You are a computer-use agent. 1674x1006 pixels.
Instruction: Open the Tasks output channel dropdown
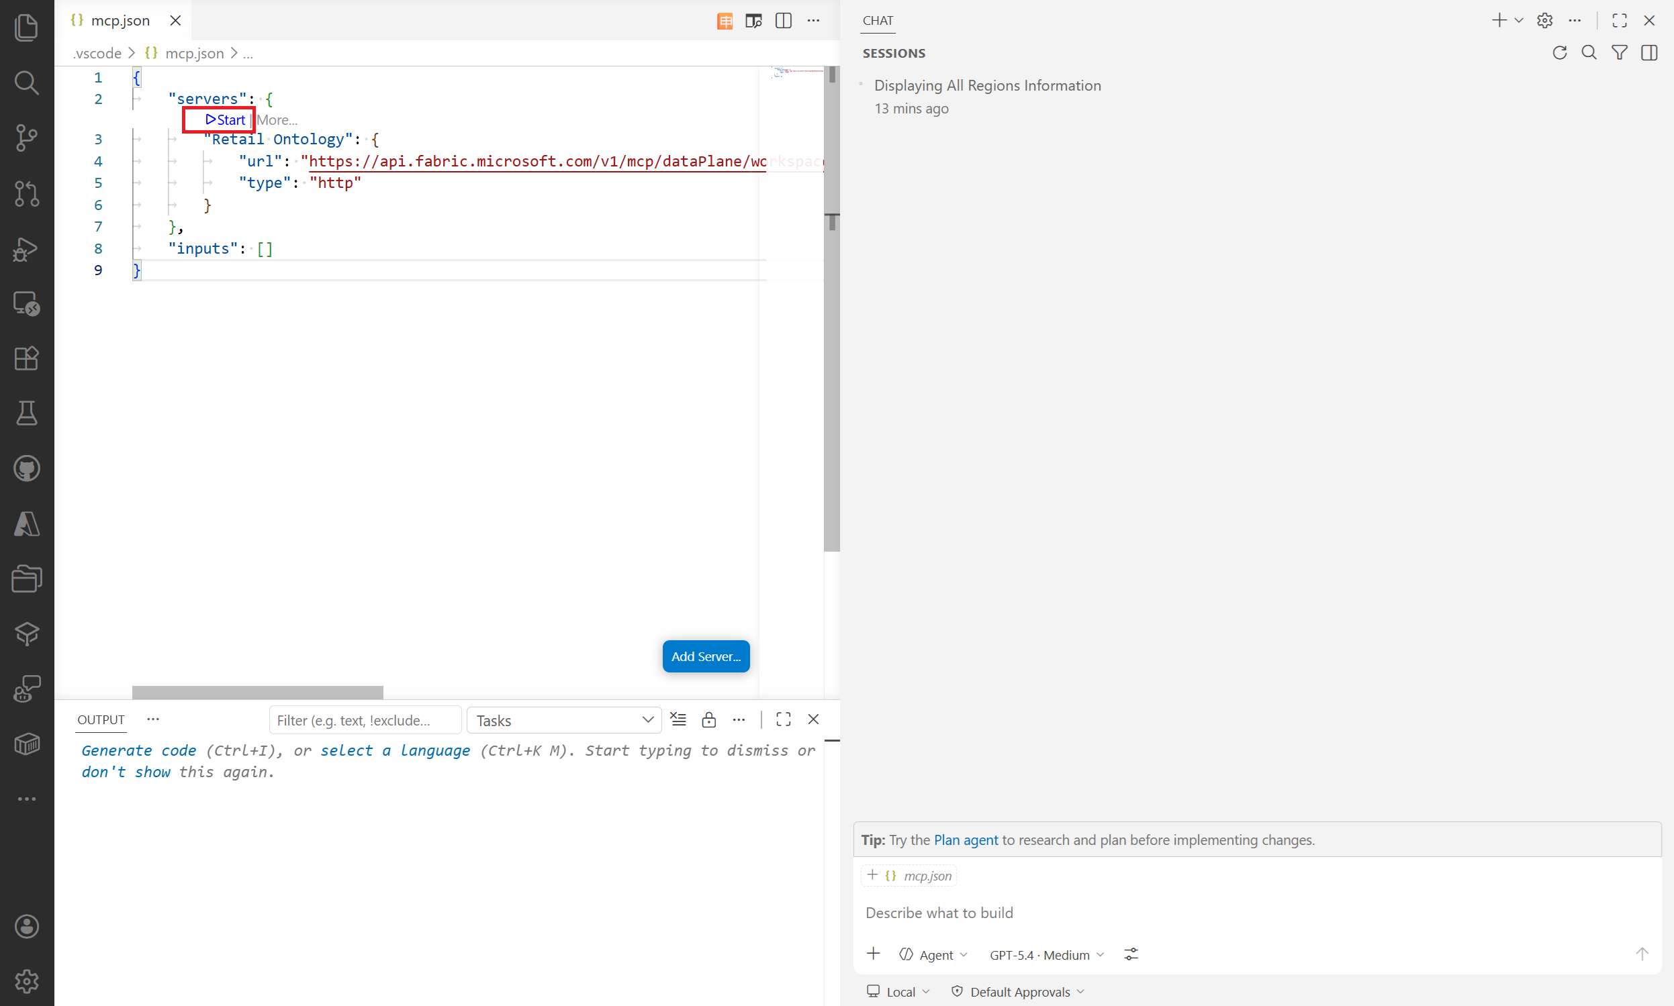point(563,720)
